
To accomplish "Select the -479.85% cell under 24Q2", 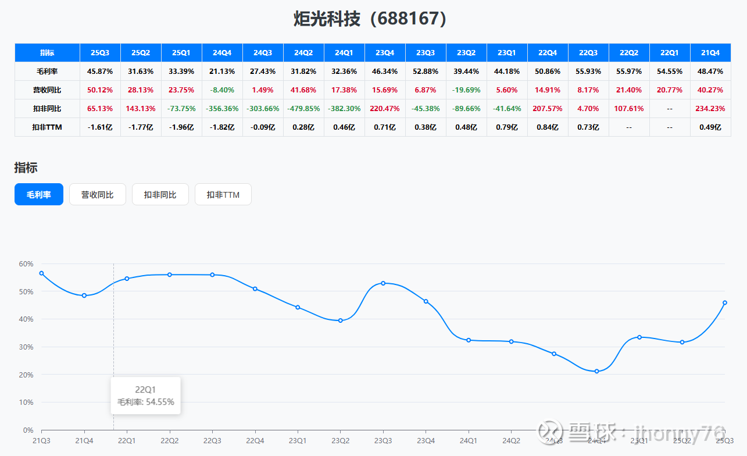I will (303, 109).
